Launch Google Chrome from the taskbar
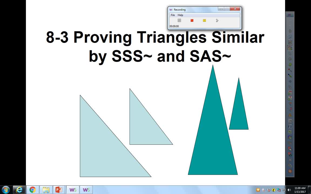The height and width of the screenshot is (194, 311). (x=32, y=189)
